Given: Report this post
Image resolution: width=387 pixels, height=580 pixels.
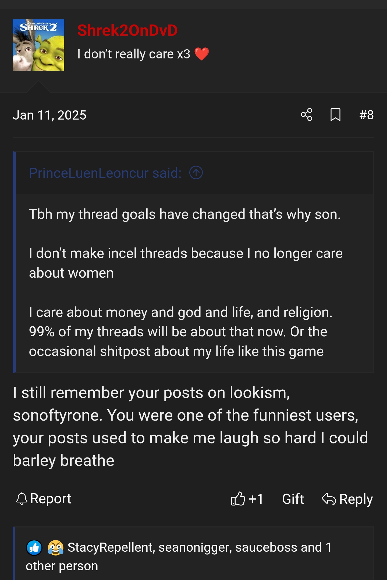Looking at the screenshot, I should 50,498.
